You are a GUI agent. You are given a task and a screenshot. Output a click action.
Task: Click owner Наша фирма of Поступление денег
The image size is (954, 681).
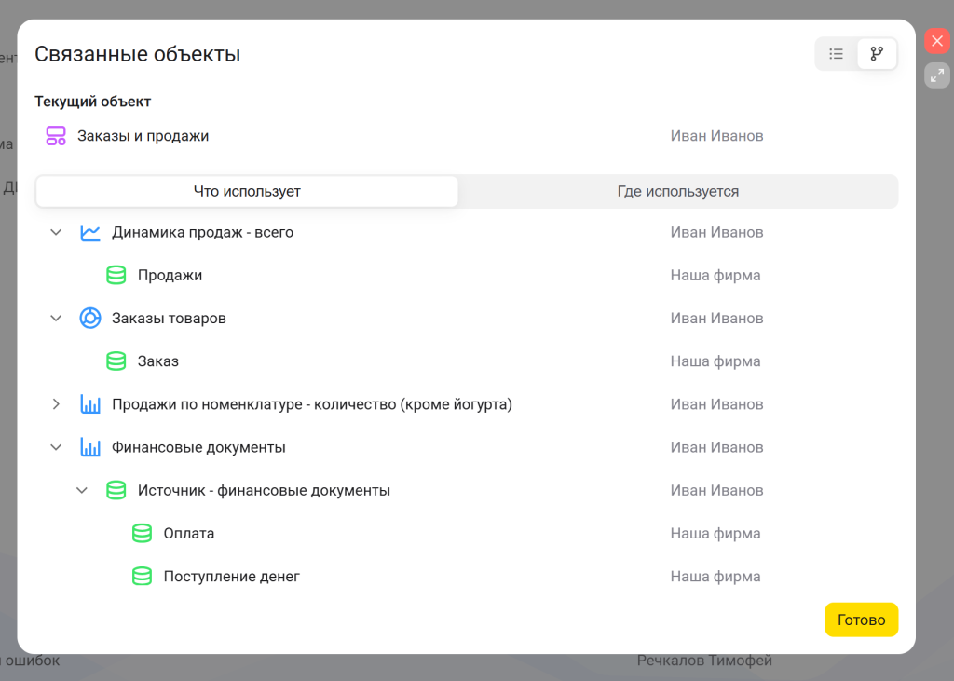pos(715,577)
